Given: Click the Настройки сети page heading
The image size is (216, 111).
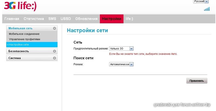Looking at the screenshot, I should (87, 30).
